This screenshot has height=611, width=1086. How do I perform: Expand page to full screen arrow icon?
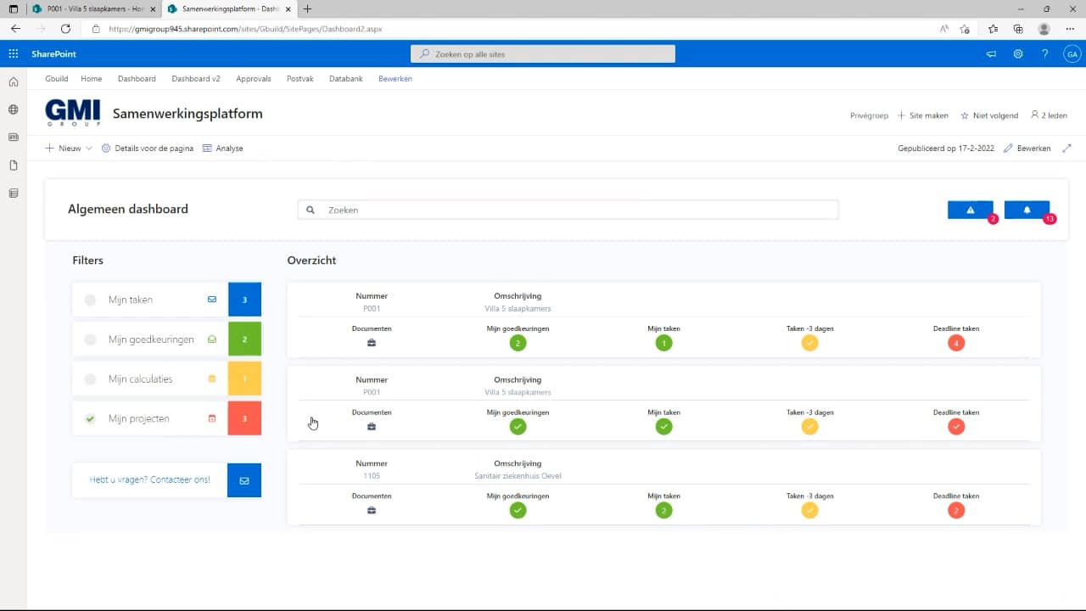1067,148
